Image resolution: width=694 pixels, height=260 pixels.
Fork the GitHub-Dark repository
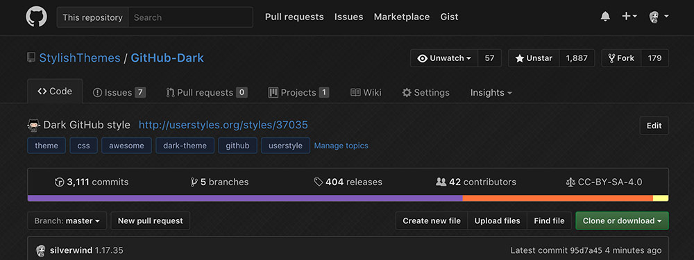[621, 58]
